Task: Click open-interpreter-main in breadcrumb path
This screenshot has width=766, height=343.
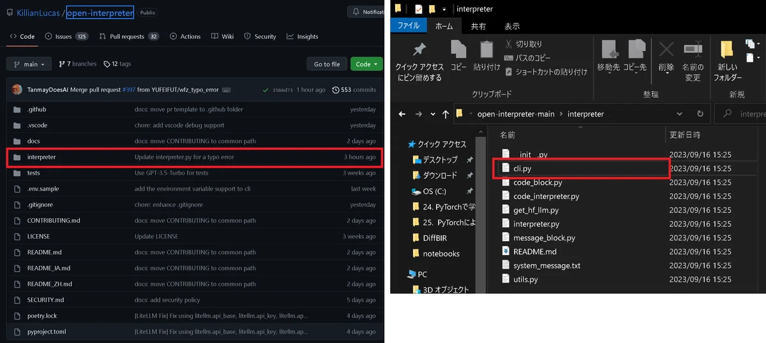Action: tap(516, 114)
